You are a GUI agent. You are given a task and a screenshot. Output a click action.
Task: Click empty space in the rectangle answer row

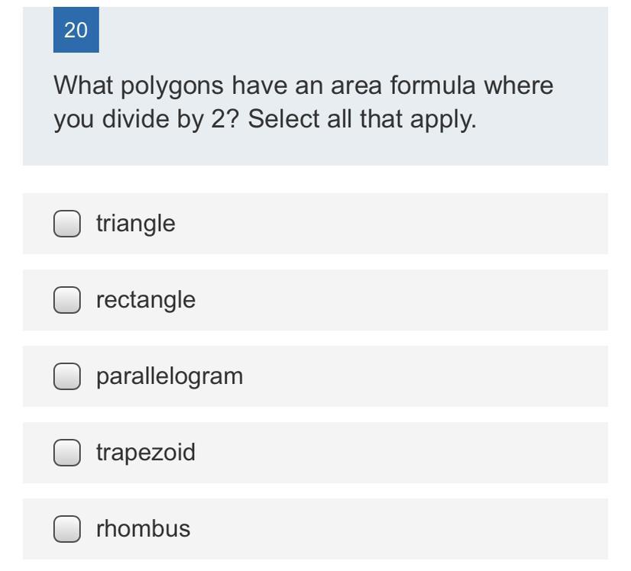click(420, 300)
